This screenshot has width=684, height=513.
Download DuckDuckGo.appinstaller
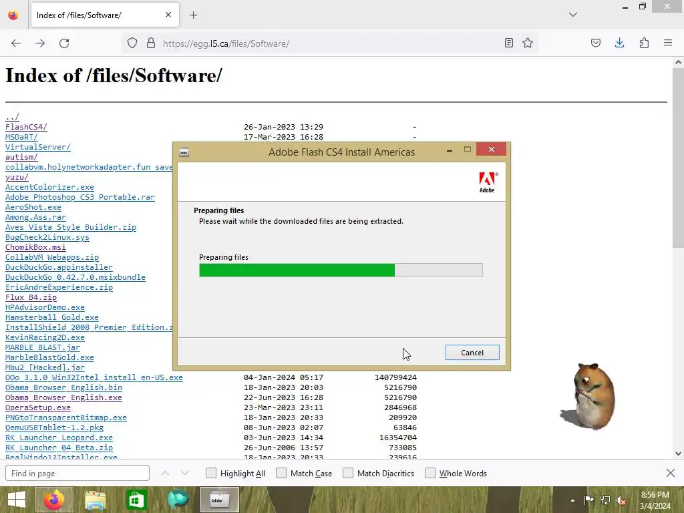click(59, 267)
